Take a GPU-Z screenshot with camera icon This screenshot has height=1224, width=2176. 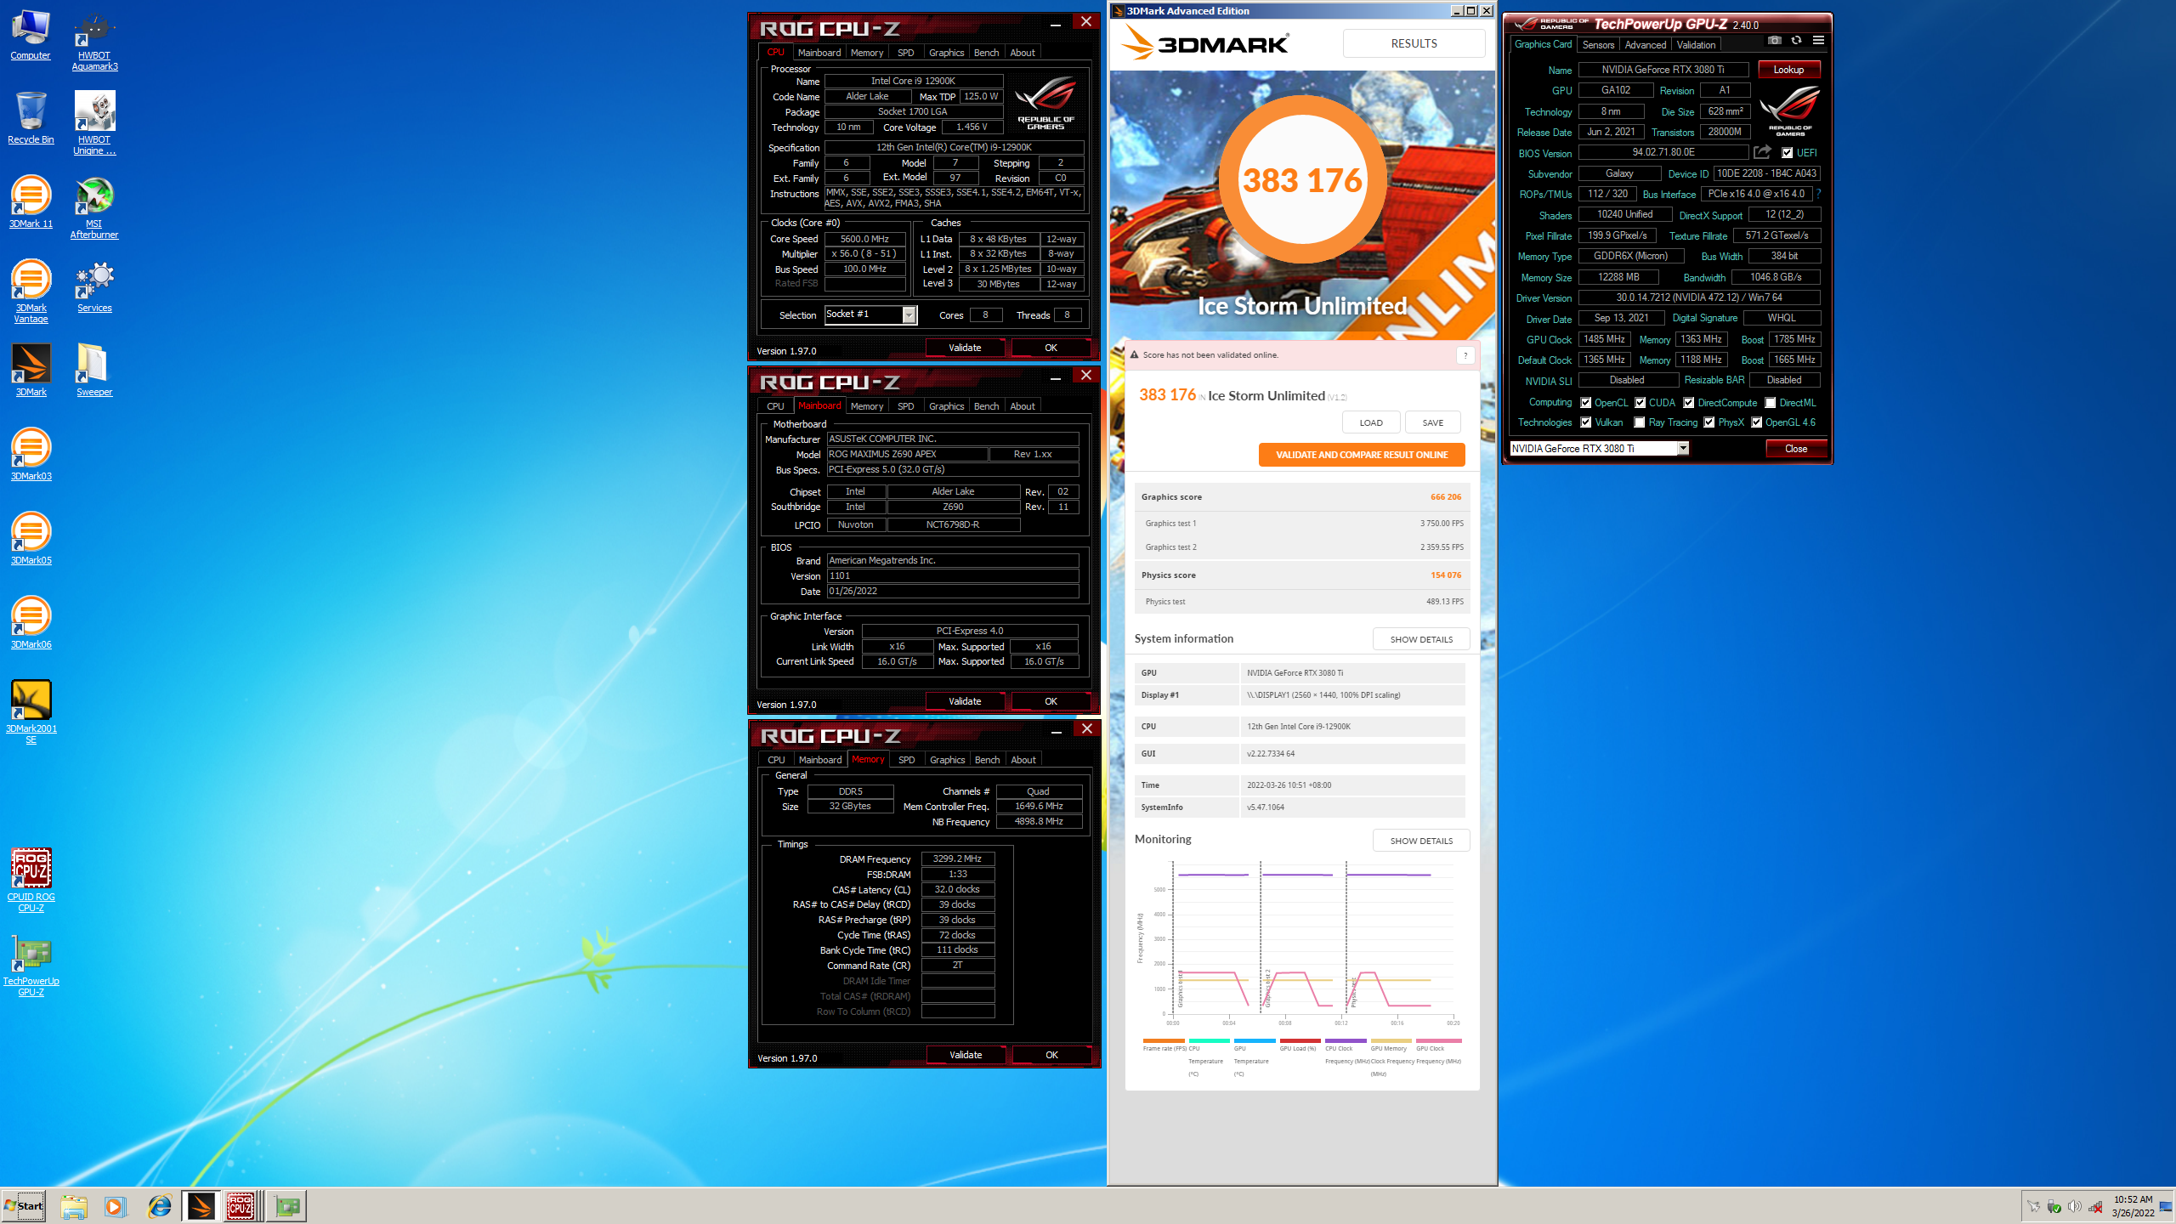click(1774, 40)
